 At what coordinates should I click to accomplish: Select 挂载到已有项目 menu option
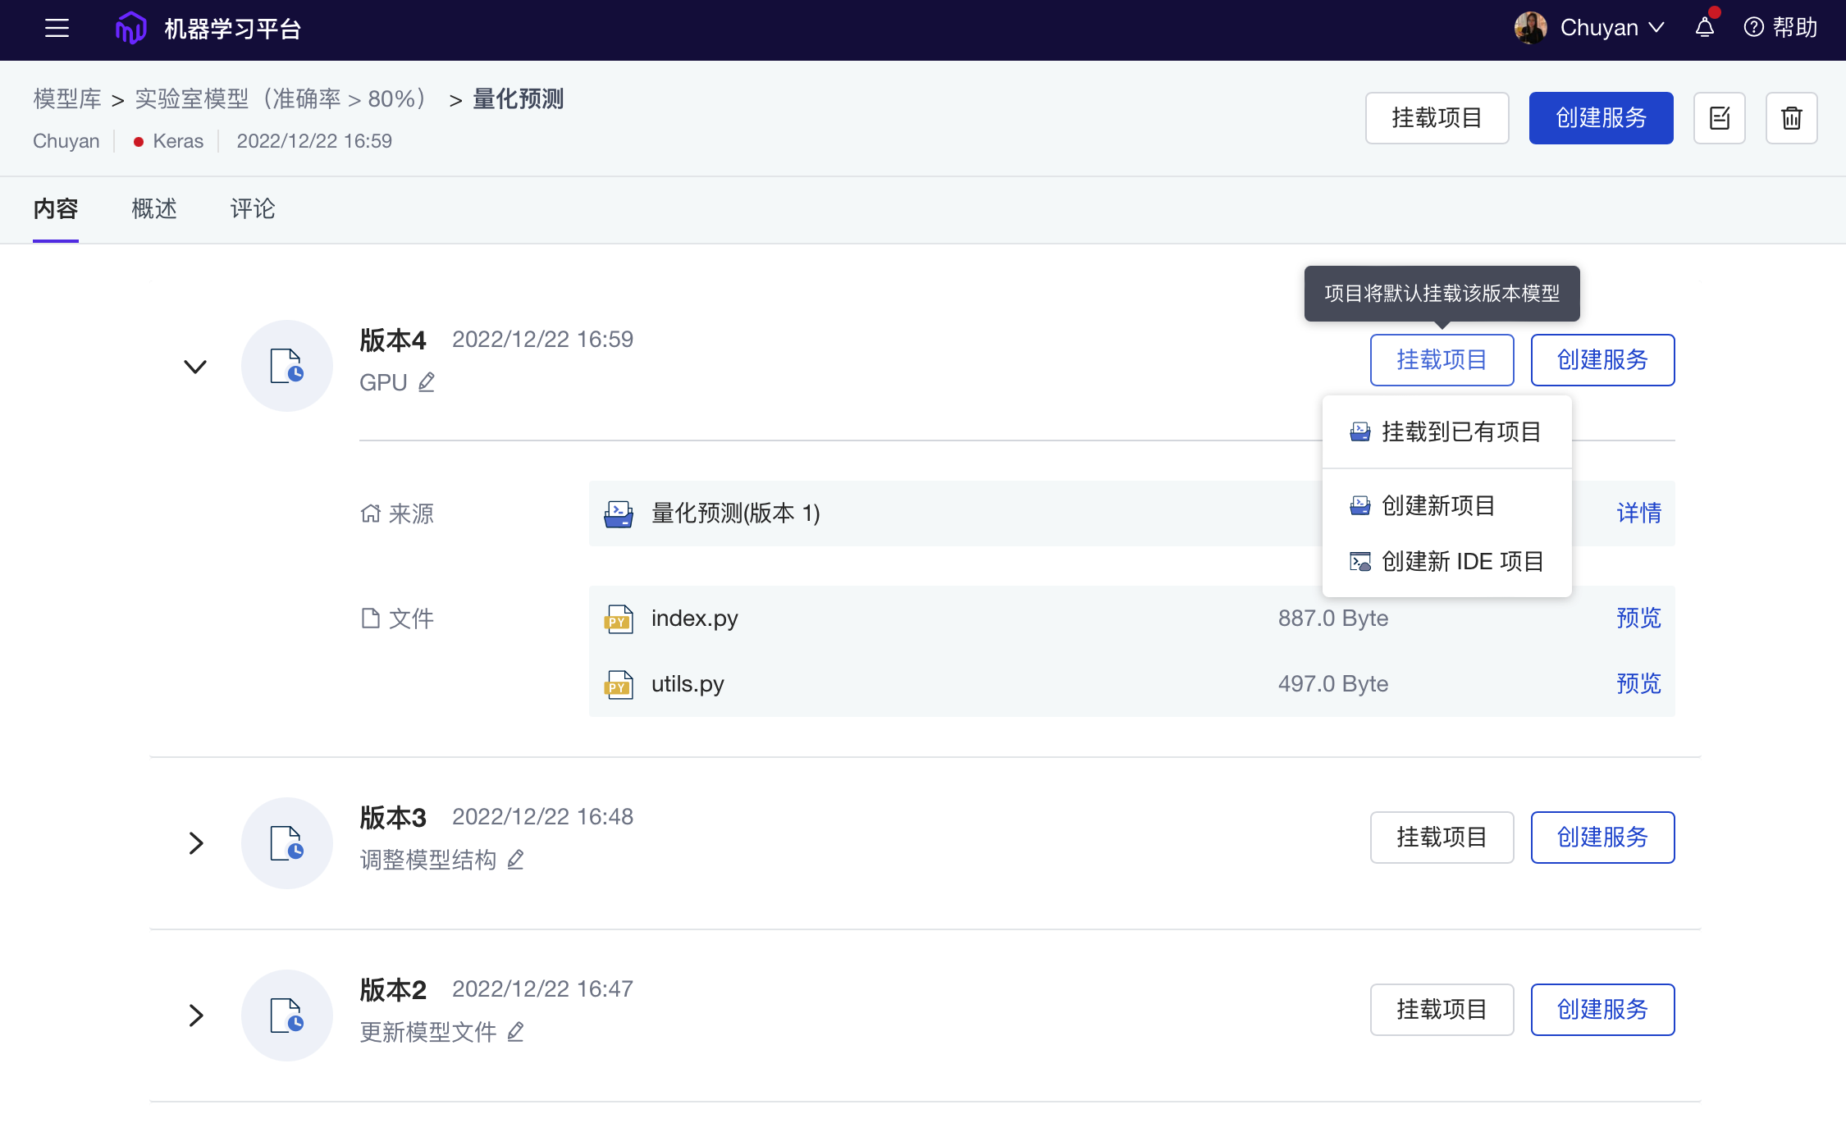click(1446, 431)
